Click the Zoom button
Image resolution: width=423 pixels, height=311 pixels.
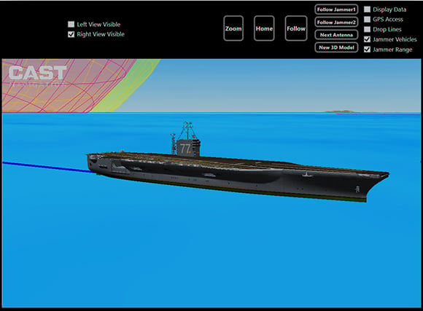pyautogui.click(x=233, y=28)
